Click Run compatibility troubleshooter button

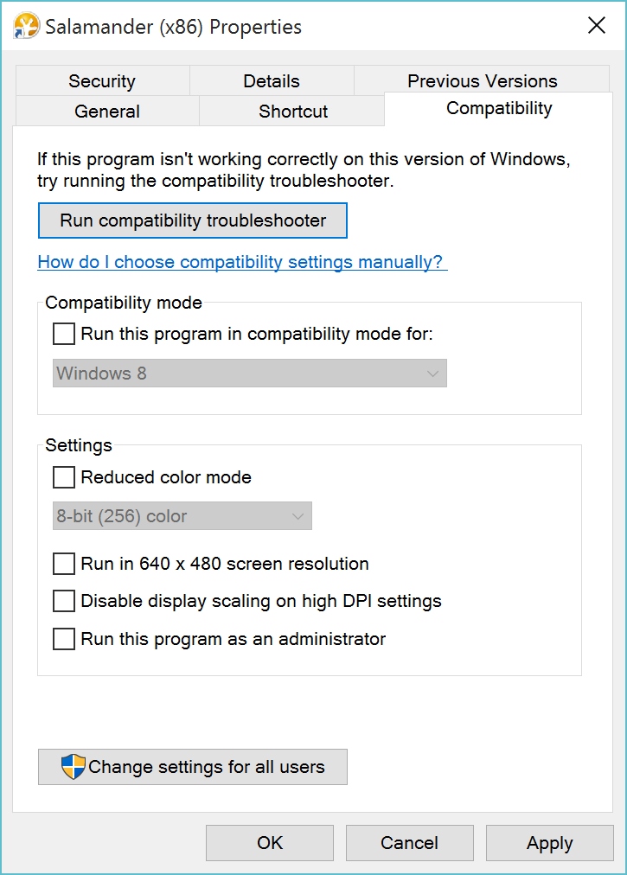[x=193, y=220]
